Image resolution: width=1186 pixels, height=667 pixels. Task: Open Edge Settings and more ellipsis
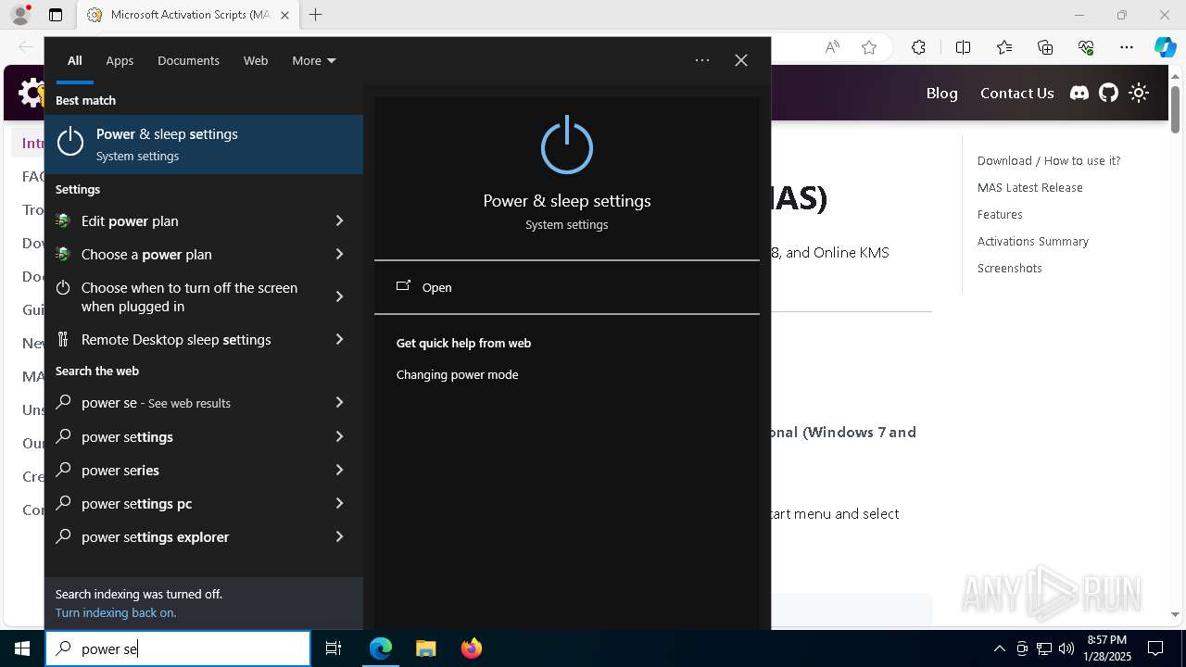click(1127, 47)
